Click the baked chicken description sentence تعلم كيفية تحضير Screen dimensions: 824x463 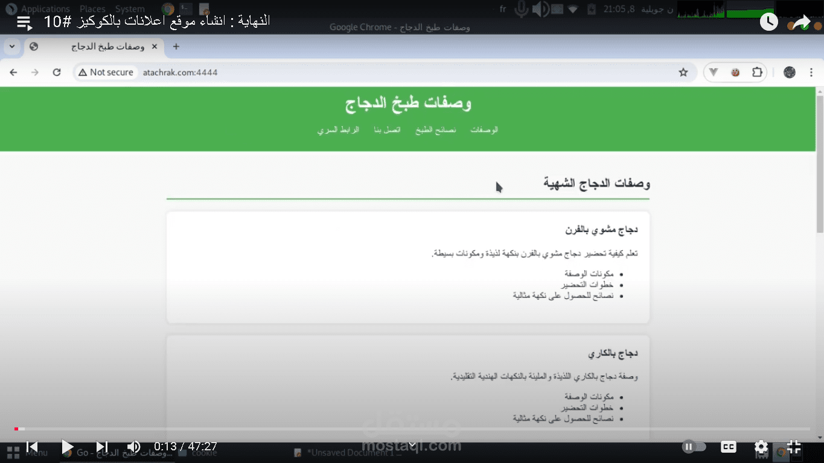click(x=534, y=254)
